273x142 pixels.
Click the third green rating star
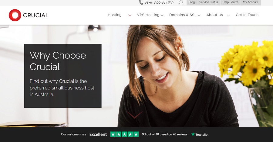tap(124, 134)
